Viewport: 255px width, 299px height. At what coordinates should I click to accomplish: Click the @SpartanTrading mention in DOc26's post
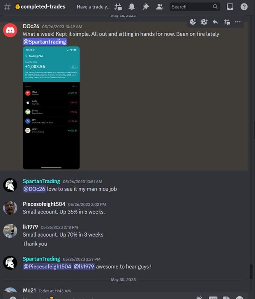click(x=44, y=42)
